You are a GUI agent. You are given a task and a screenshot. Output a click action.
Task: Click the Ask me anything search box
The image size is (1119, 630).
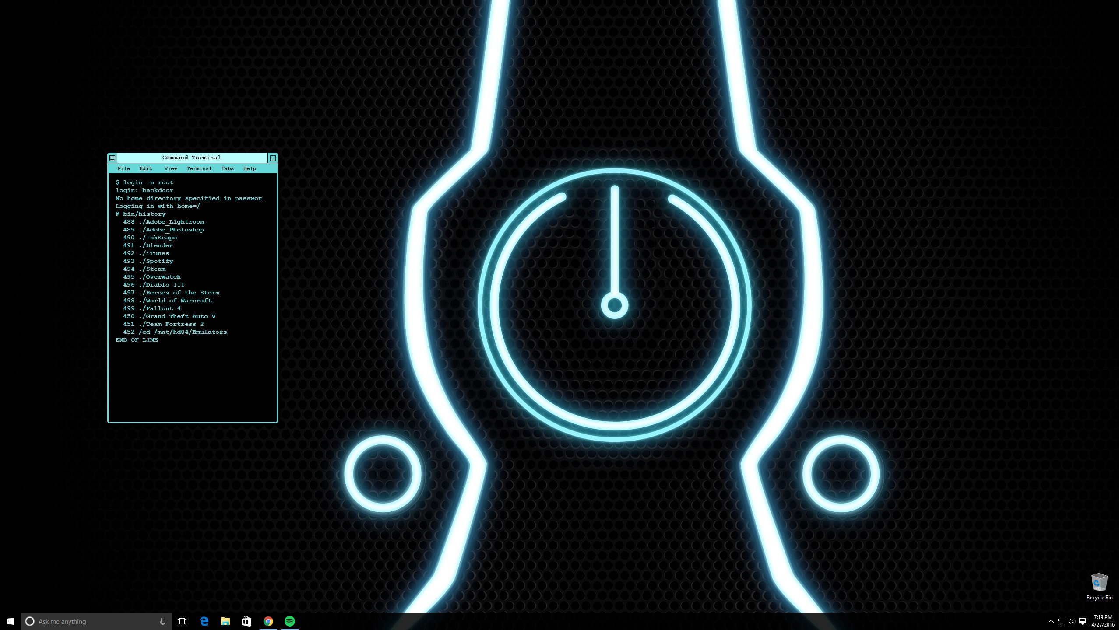96,621
